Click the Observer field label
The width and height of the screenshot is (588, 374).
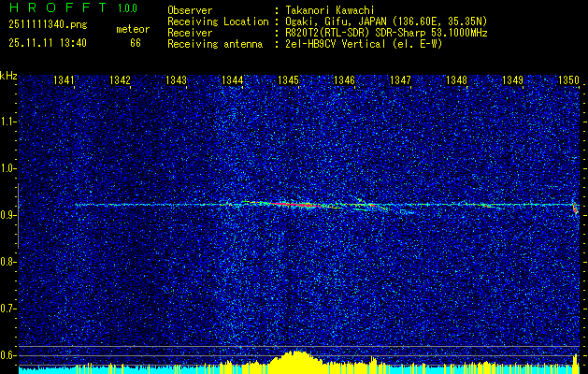(x=190, y=10)
